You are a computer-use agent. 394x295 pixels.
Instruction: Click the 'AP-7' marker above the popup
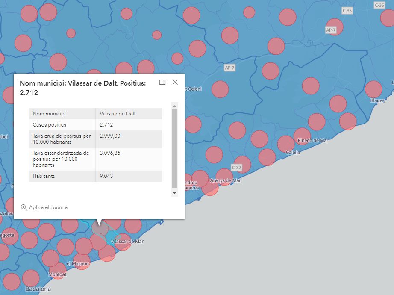pyautogui.click(x=229, y=68)
